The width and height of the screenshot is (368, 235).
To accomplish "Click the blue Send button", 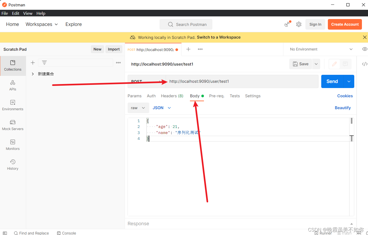I will pyautogui.click(x=332, y=81).
